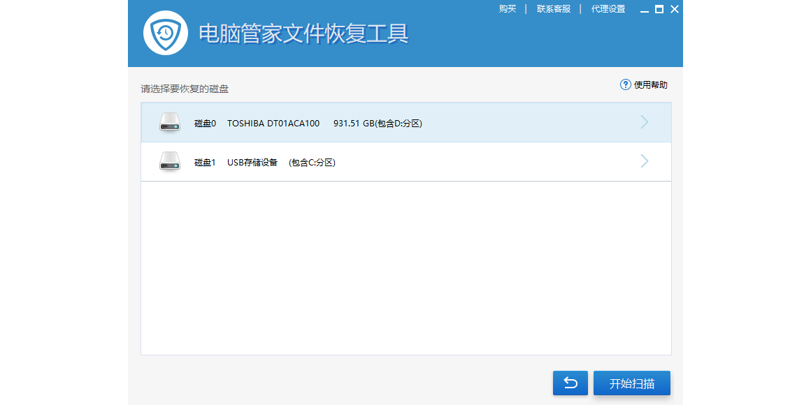Click the 电脑管家文件恢复工具 title text

tap(303, 34)
